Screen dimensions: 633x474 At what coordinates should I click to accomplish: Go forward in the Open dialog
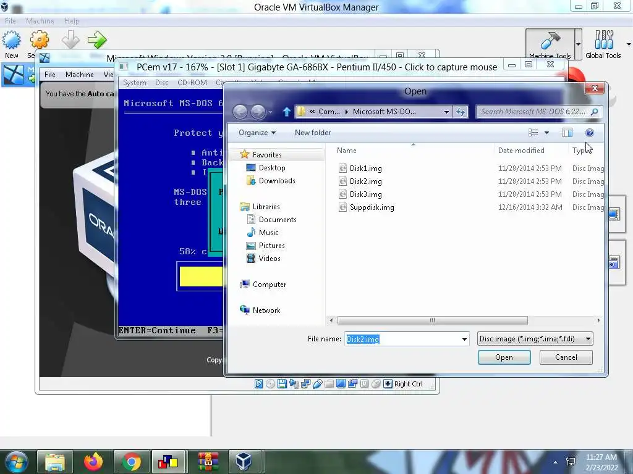pos(258,112)
